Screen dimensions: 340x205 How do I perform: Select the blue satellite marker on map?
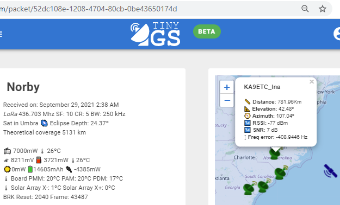(330, 171)
